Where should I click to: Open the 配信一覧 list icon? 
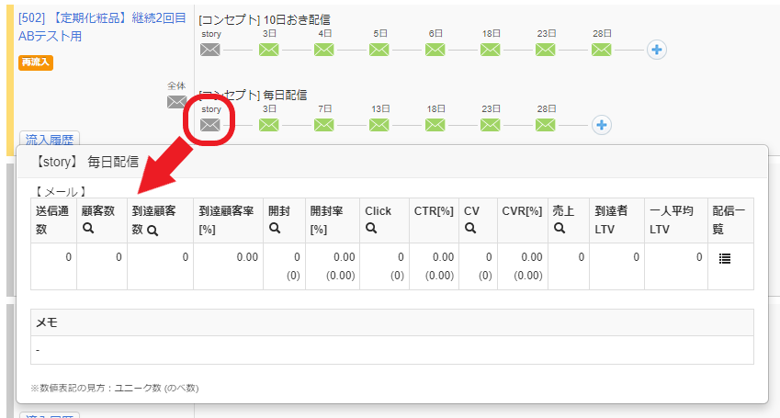click(724, 259)
